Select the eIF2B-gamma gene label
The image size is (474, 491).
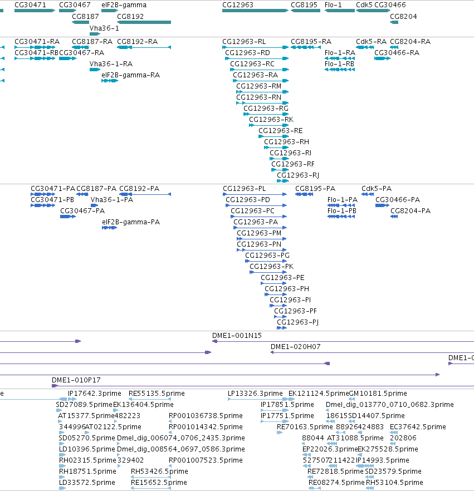(124, 5)
